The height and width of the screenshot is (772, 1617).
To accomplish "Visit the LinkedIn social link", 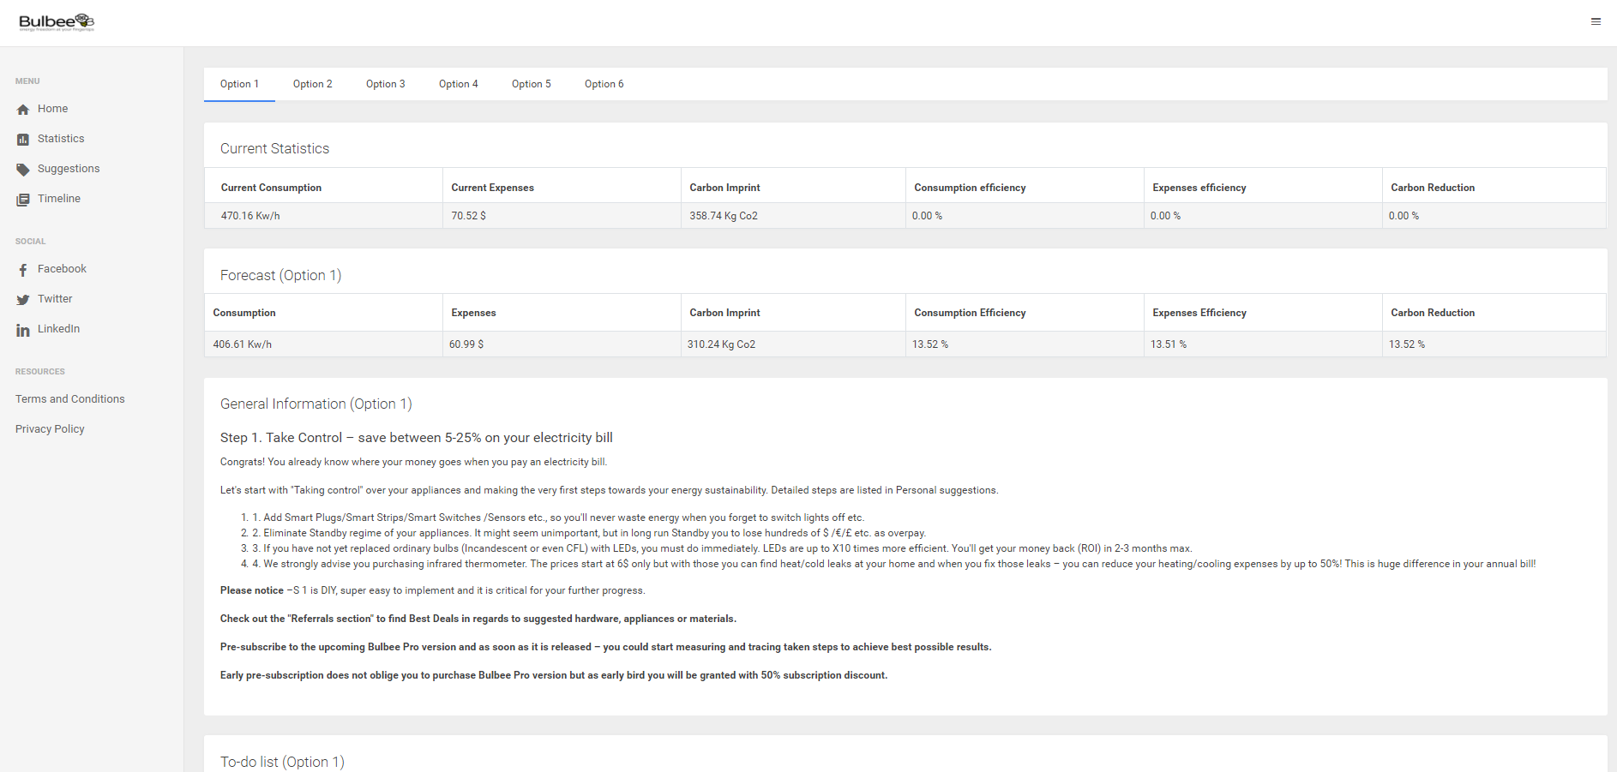I will coord(58,329).
